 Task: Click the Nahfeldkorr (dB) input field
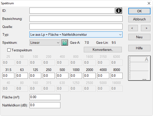[x=45, y=105]
